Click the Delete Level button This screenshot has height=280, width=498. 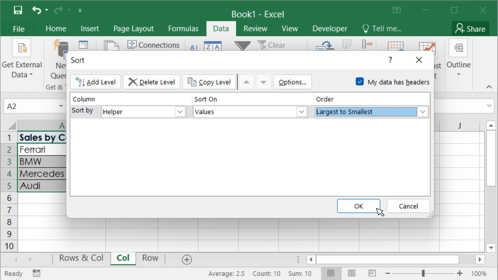[152, 82]
